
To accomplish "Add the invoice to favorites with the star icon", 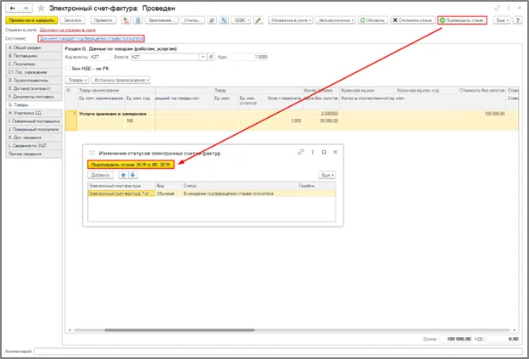I will point(41,8).
